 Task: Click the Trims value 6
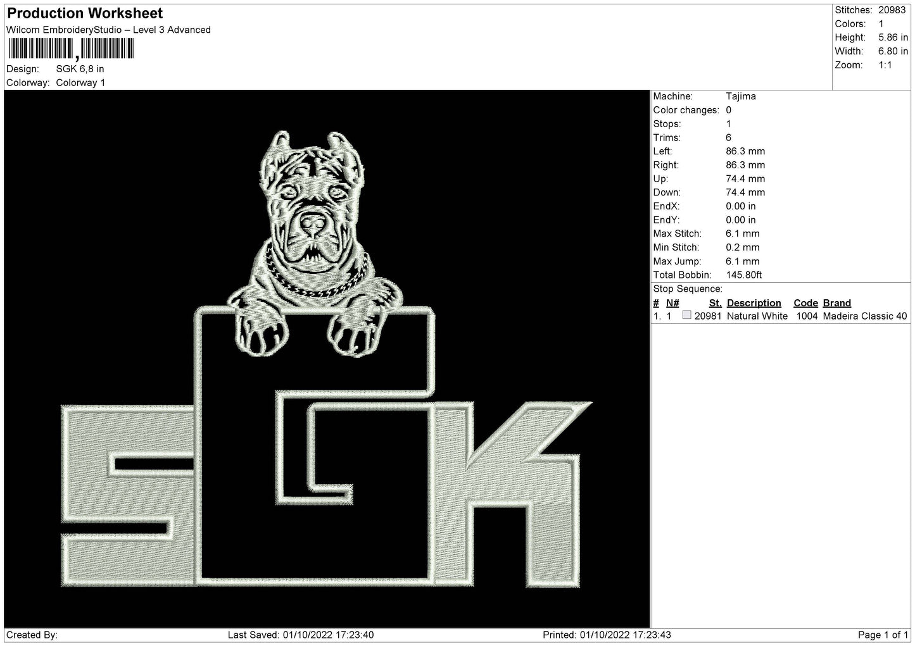coord(728,137)
